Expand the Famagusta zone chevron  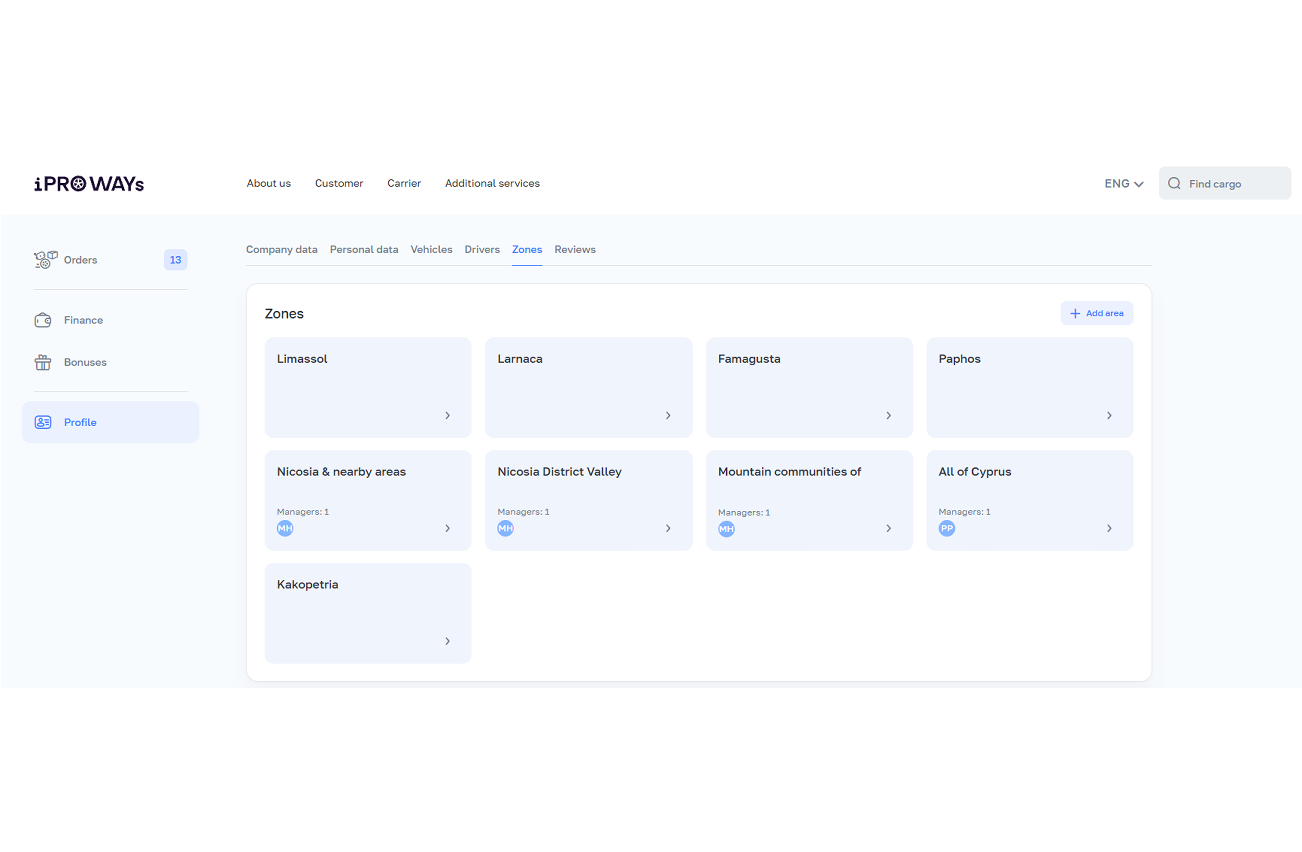coord(888,416)
